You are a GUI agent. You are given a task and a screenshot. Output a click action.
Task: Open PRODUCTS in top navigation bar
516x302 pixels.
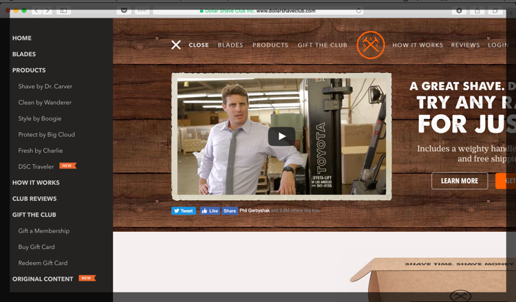tap(270, 45)
